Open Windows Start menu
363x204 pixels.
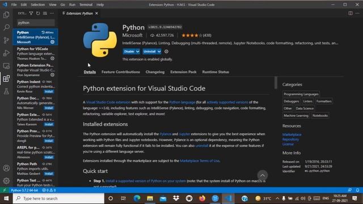(6, 198)
